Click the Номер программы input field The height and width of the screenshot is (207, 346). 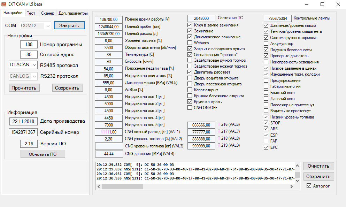coord(29,44)
